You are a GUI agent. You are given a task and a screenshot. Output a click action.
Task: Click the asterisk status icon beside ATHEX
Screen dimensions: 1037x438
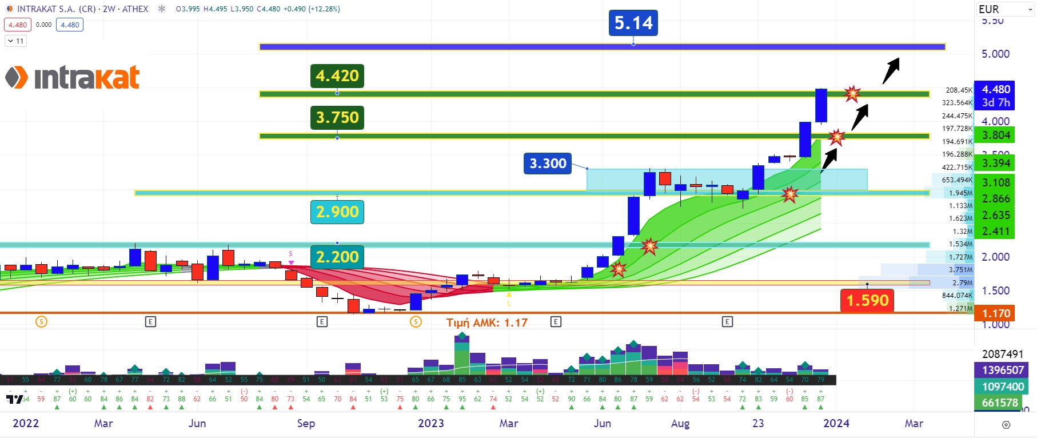click(x=162, y=9)
